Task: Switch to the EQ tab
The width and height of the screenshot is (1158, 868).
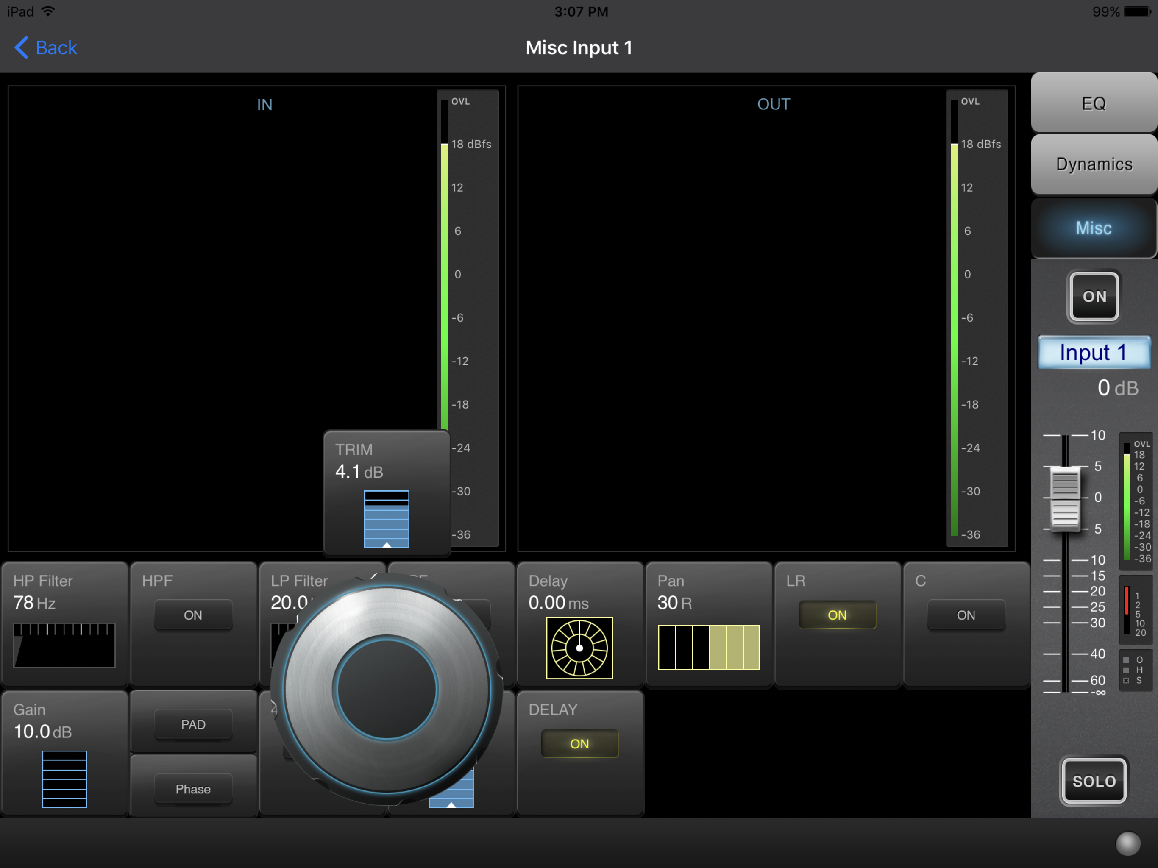Action: [x=1094, y=103]
